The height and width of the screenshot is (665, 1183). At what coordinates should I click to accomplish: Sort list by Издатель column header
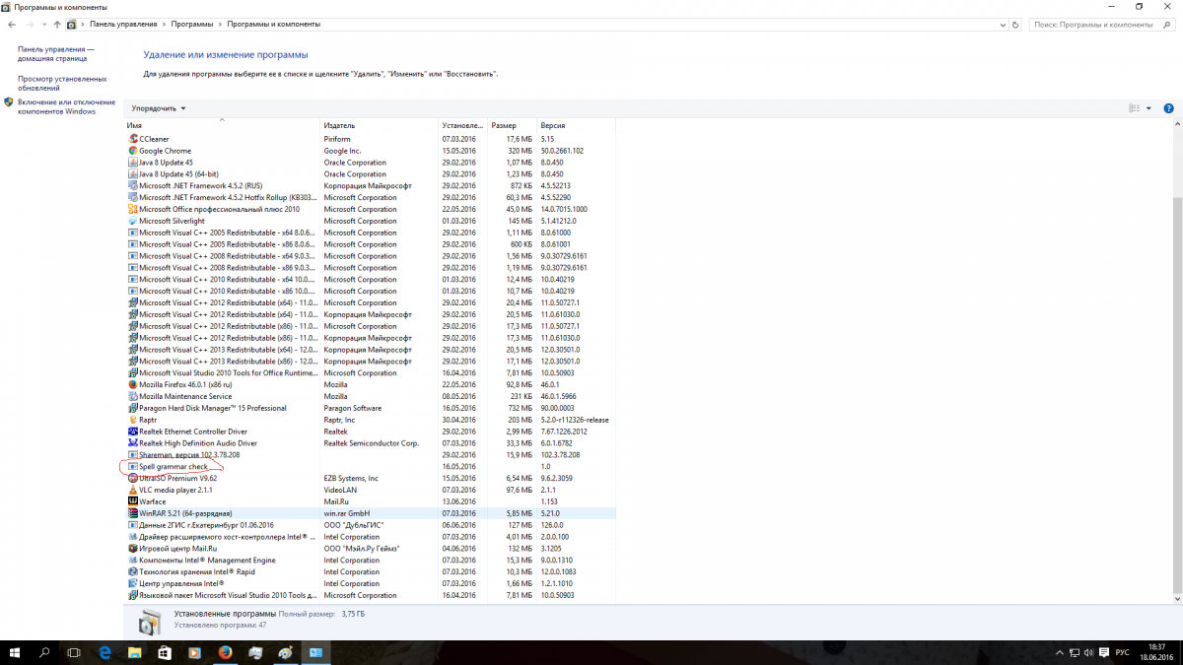[380, 126]
